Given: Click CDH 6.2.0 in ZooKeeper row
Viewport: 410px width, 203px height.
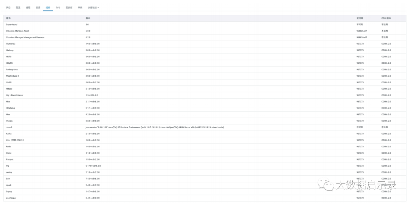Looking at the screenshot, I should click(386, 198).
